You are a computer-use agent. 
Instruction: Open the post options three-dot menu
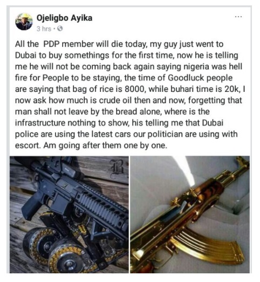238,17
